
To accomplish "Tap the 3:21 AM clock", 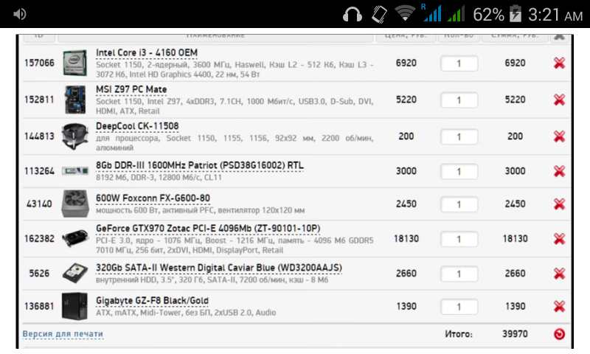I will [555, 15].
